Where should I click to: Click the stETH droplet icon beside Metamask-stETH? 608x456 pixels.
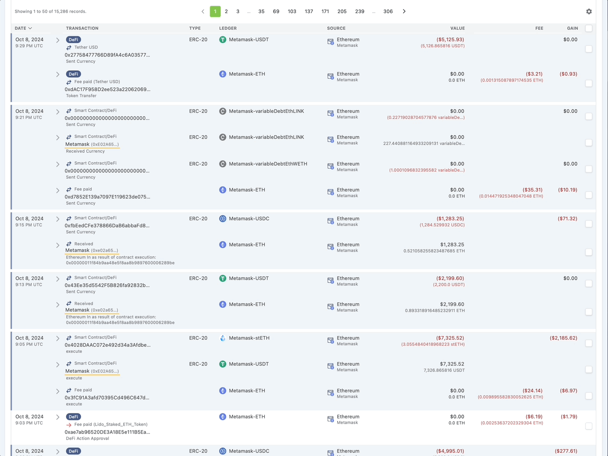[x=222, y=338]
